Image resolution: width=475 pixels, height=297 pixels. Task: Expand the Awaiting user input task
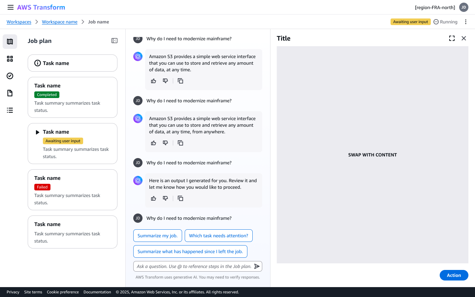[x=38, y=132]
